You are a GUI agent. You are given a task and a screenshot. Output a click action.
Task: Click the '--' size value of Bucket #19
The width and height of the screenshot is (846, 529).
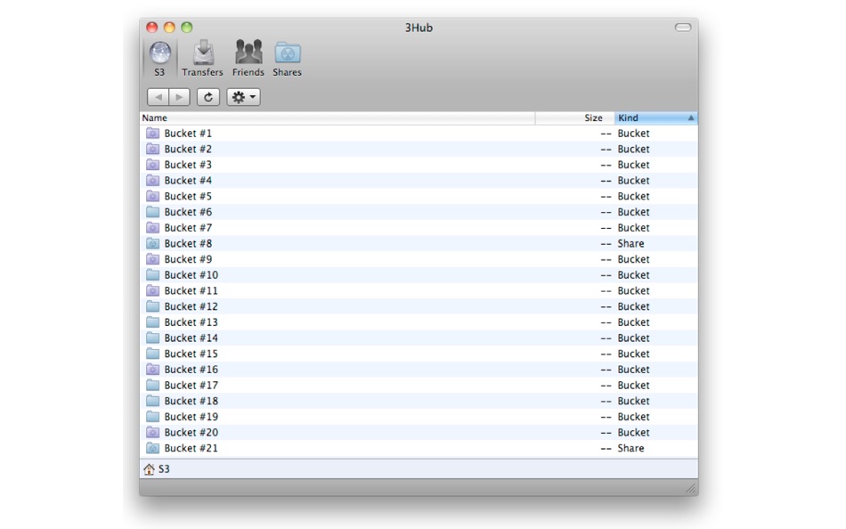pos(606,416)
